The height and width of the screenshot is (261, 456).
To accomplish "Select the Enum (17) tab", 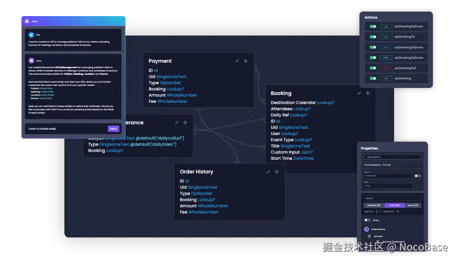I will coord(413,205).
